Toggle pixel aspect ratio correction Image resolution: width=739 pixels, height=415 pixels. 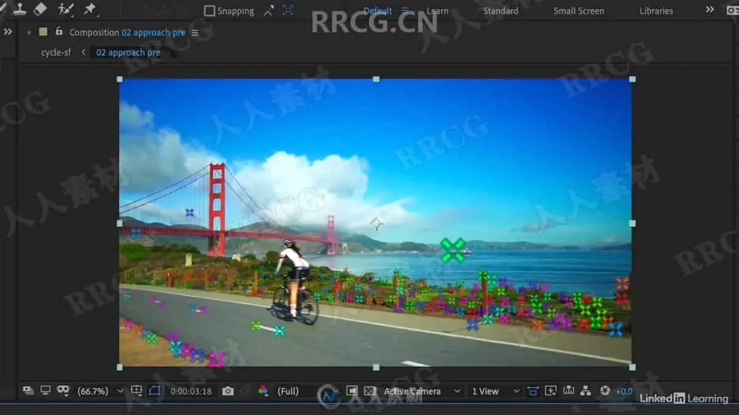pyautogui.click(x=533, y=390)
